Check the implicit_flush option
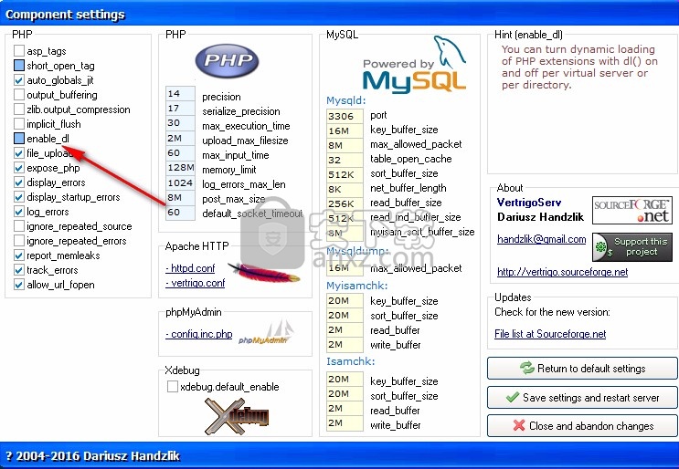This screenshot has height=469, width=679. coord(18,124)
